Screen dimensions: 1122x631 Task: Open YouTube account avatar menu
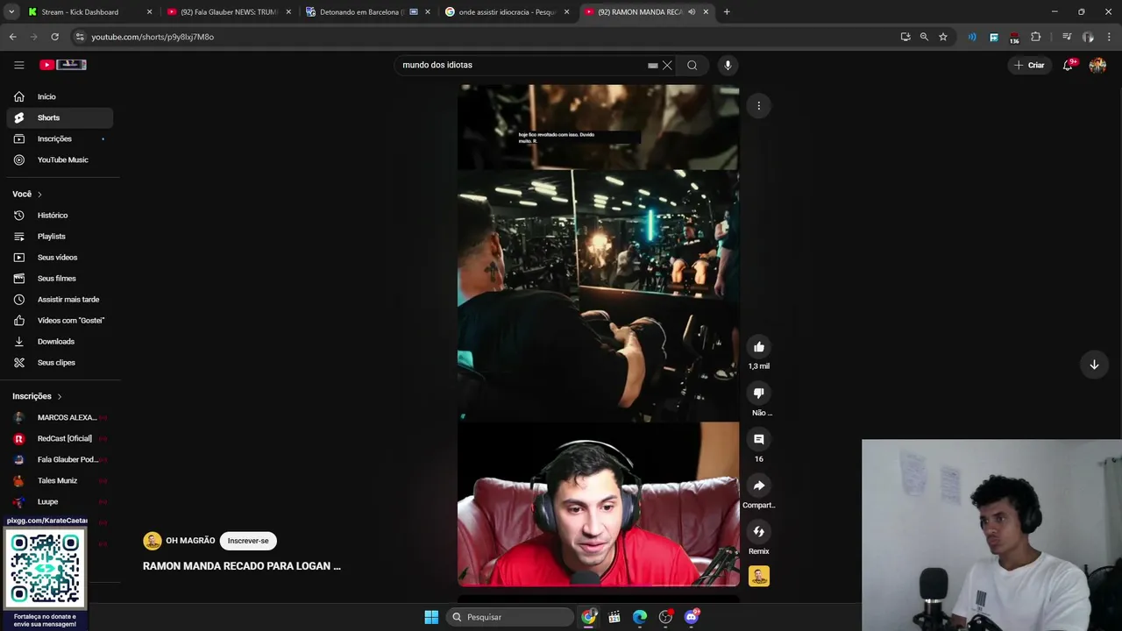coord(1097,65)
